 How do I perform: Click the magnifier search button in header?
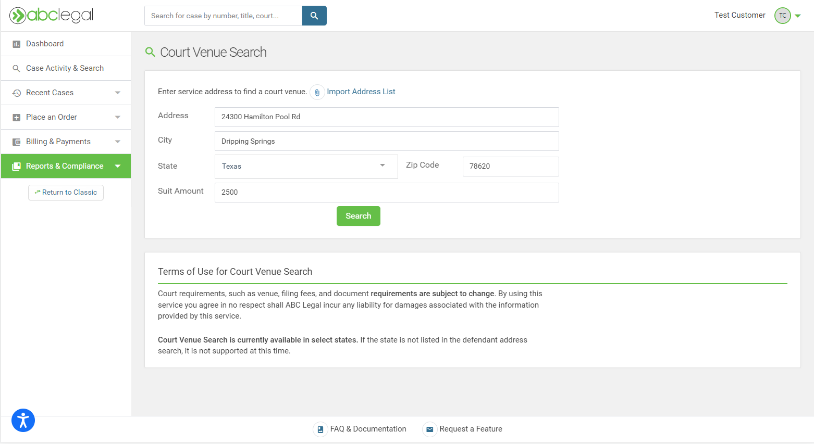pyautogui.click(x=314, y=16)
